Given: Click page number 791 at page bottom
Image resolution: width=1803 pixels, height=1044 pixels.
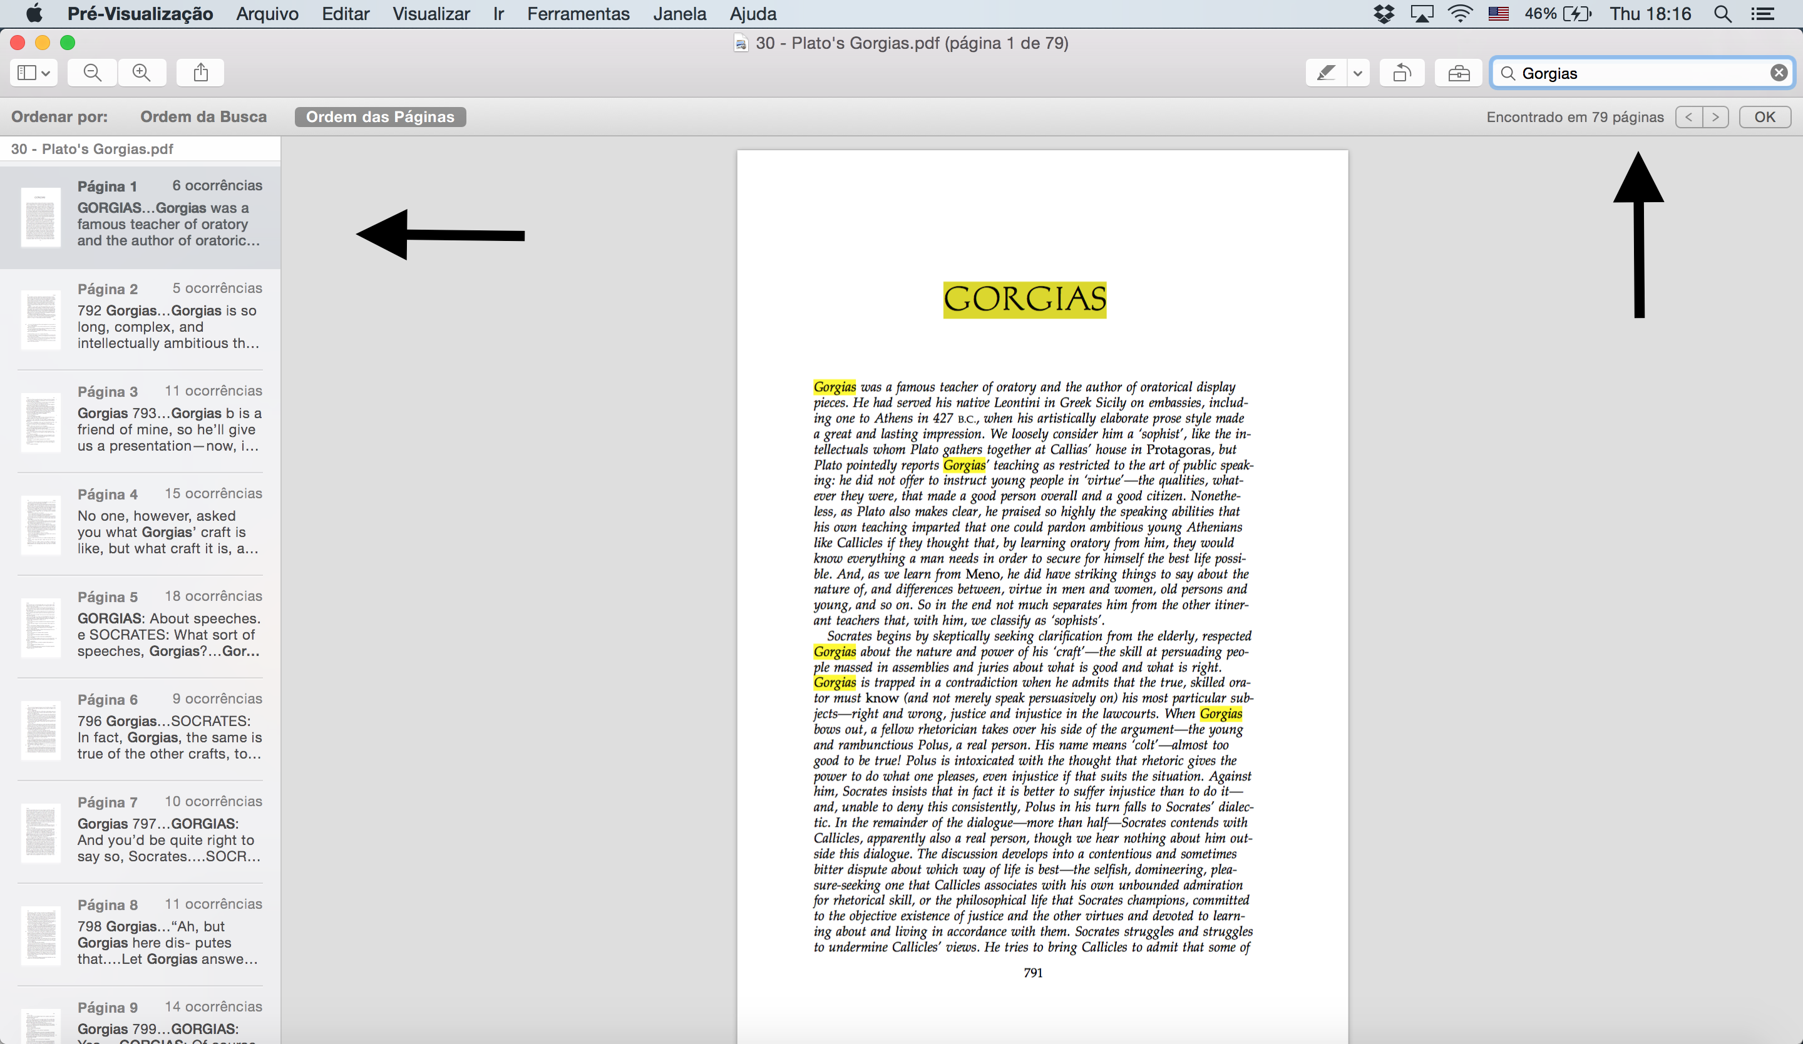Looking at the screenshot, I should tap(1033, 973).
